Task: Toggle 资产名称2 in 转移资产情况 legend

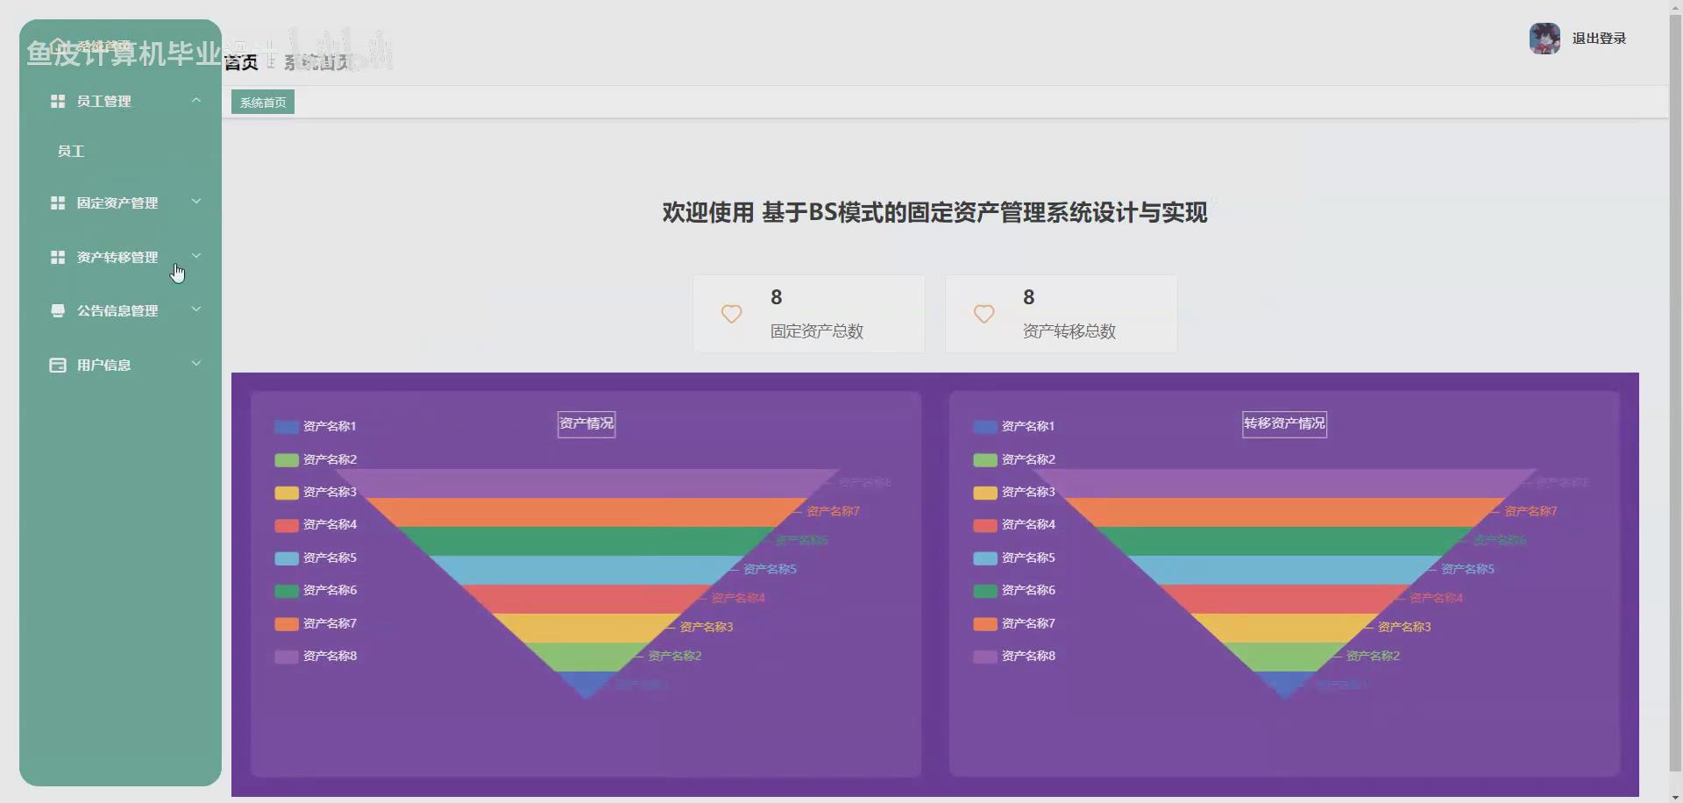Action: tap(1014, 460)
